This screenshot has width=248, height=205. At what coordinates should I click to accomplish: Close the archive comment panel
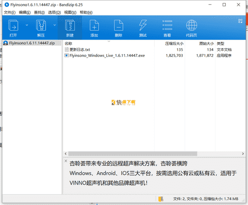[66, 161]
